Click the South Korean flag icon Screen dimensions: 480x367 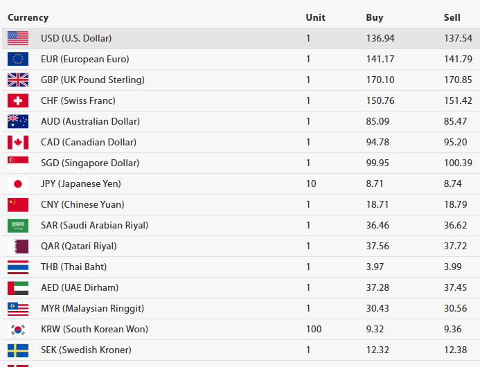point(18,329)
